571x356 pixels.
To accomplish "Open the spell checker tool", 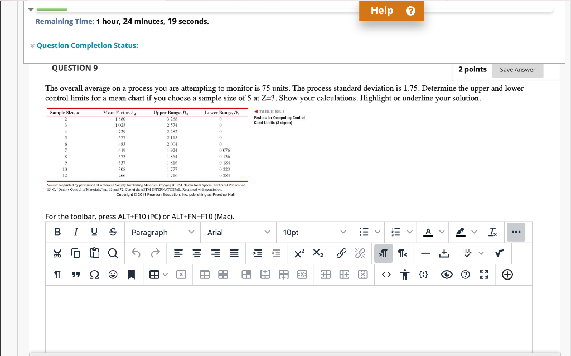I will (468, 253).
